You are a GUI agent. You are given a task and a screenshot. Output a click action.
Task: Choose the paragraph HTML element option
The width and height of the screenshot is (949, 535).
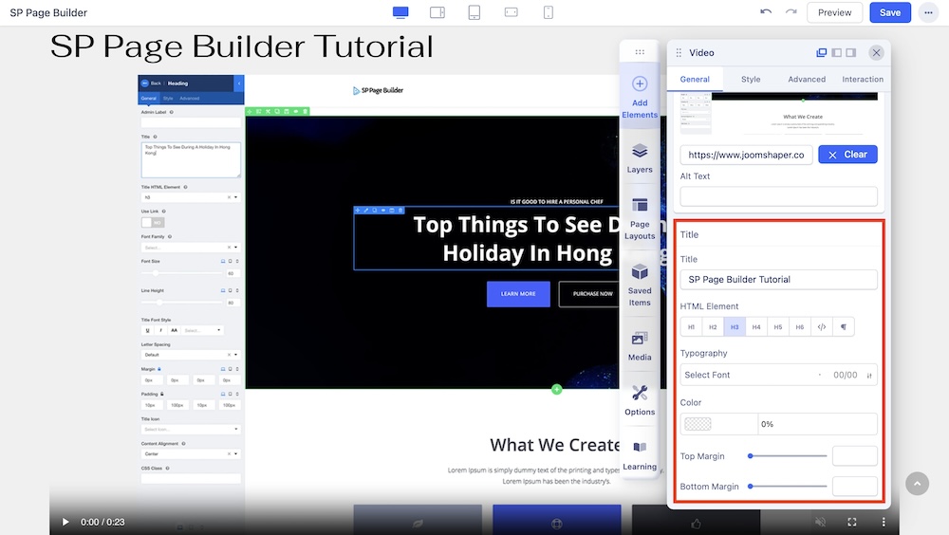click(x=844, y=327)
